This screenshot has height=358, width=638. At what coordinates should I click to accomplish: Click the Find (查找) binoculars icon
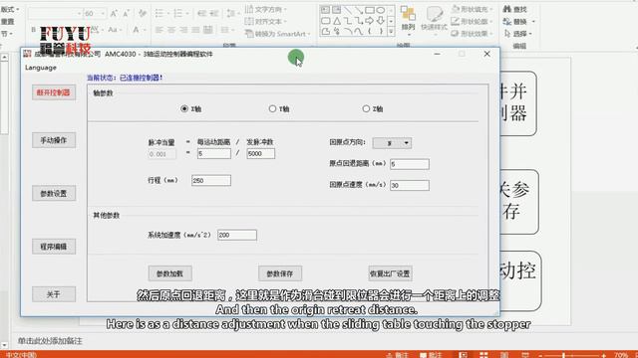pos(507,9)
